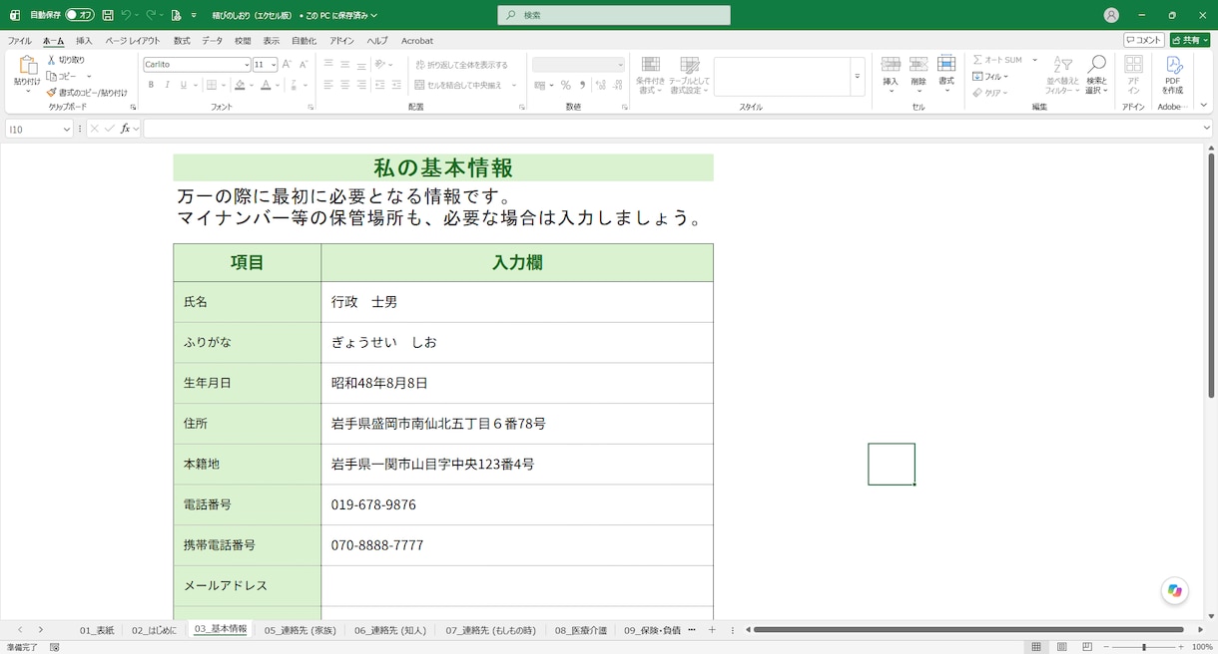1218x654 pixels.
Task: Expand the formula bar
Action: 1206,129
